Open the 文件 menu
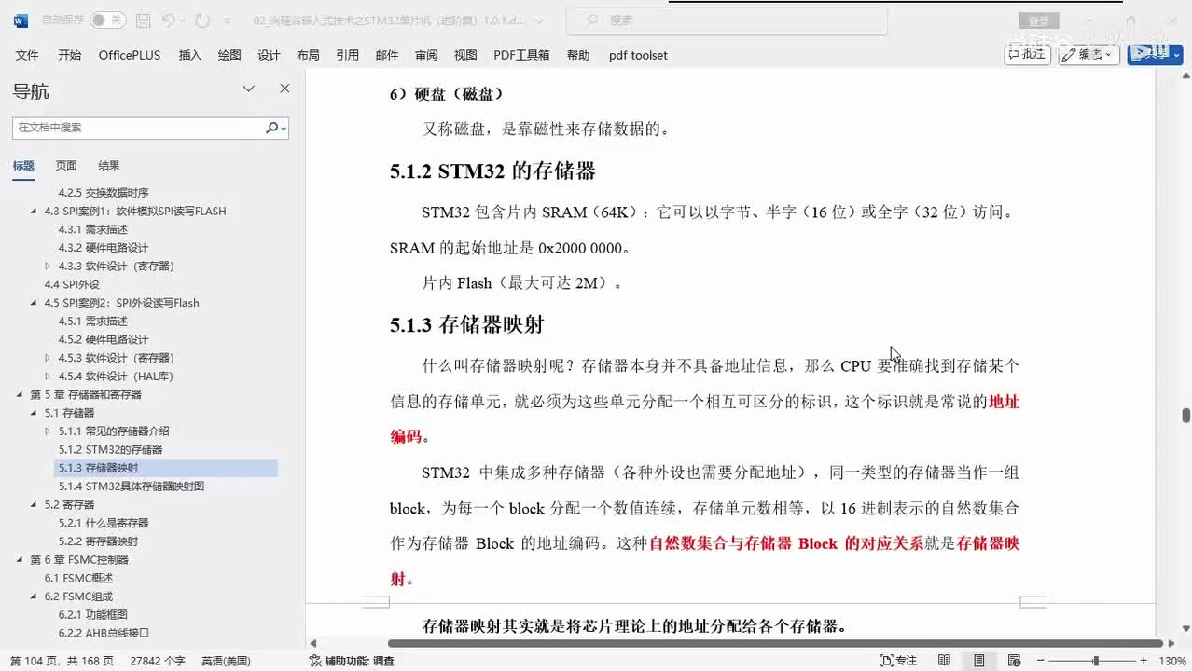This screenshot has height=671, width=1192. (27, 55)
